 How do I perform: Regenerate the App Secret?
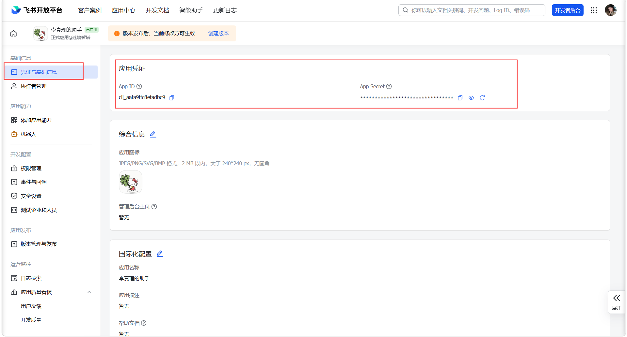(482, 98)
